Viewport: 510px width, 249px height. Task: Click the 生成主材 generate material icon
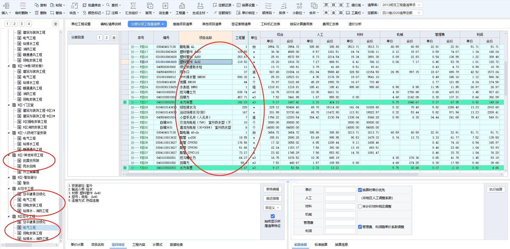click(200, 6)
